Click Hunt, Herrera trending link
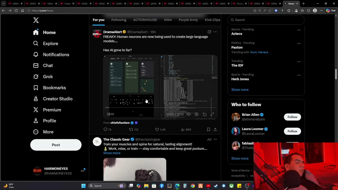This screenshot has height=190, width=338. pos(259,52)
